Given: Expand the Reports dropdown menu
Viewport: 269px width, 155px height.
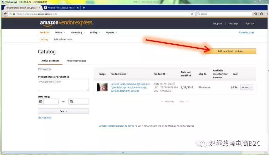Looking at the screenshot, I should 111,32.
